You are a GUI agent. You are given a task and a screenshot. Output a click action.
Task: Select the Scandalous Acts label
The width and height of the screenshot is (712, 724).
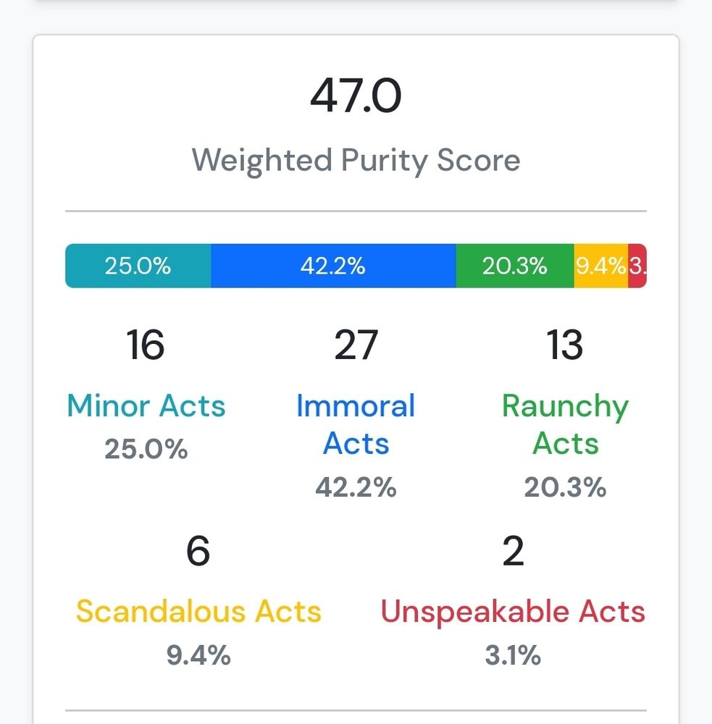198,611
